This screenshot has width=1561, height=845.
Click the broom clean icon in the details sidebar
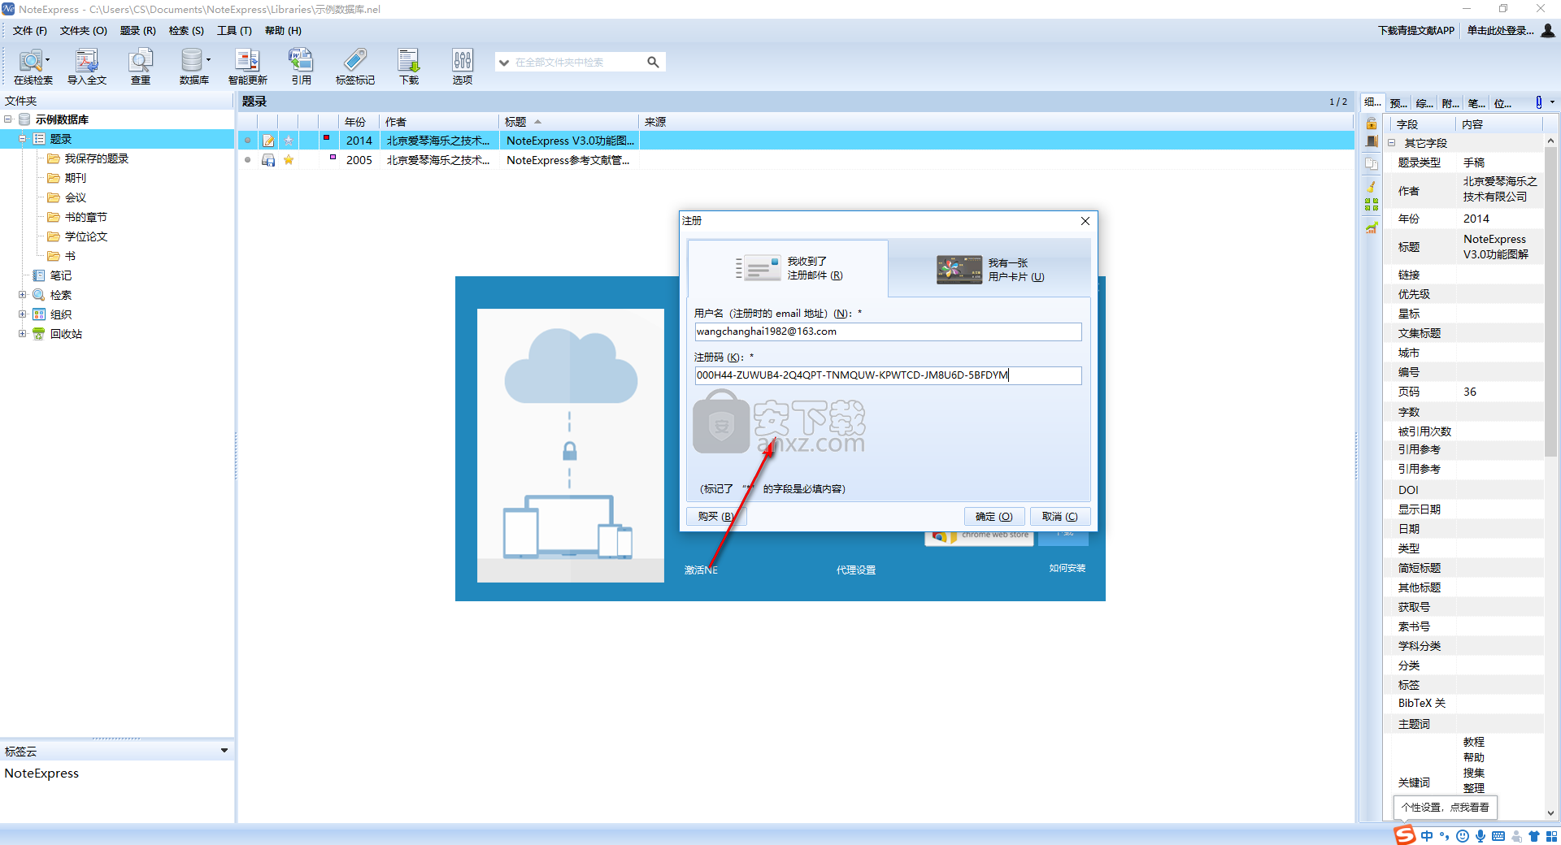point(1372,186)
